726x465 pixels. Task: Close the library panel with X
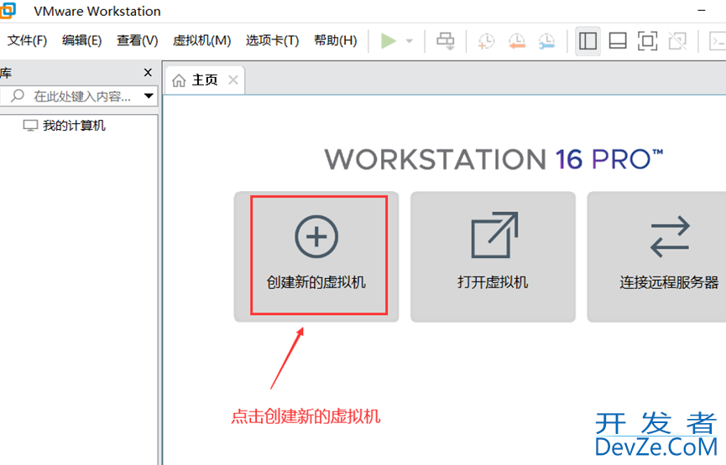pos(149,73)
